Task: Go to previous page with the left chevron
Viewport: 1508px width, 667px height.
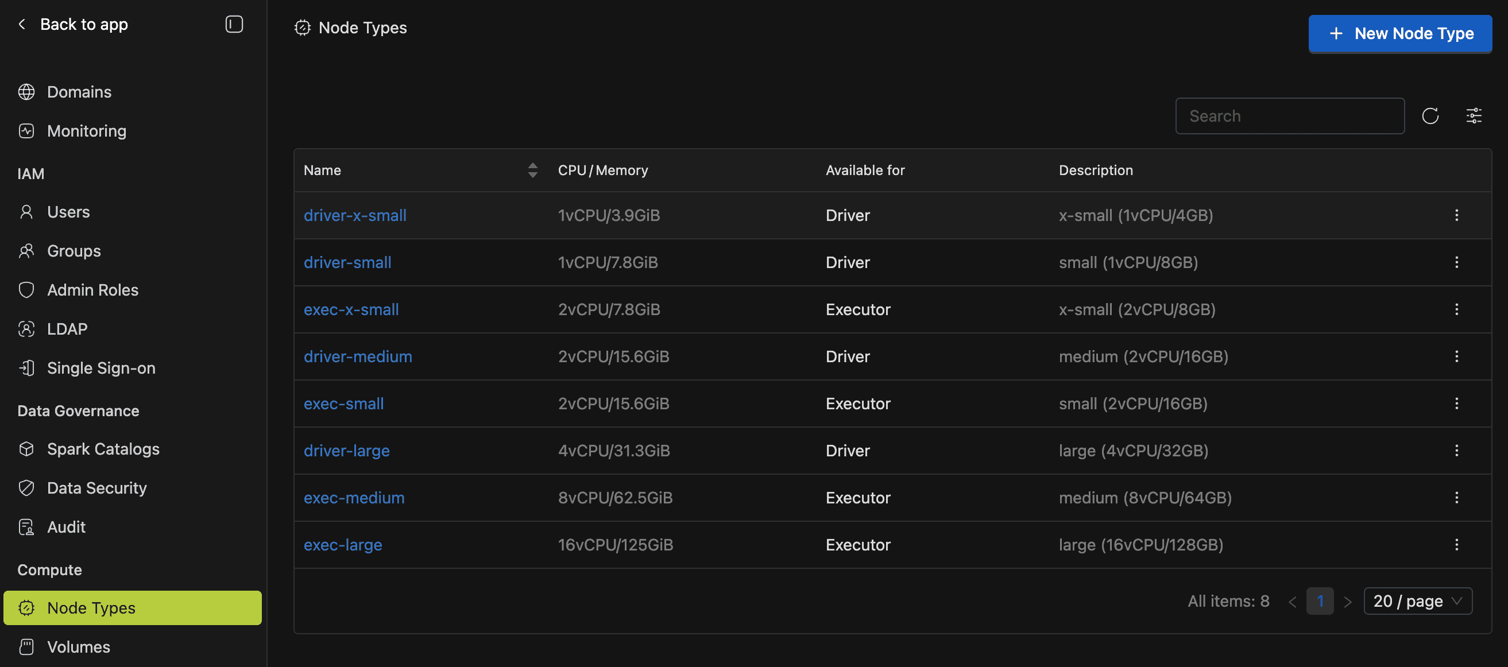Action: [1292, 602]
